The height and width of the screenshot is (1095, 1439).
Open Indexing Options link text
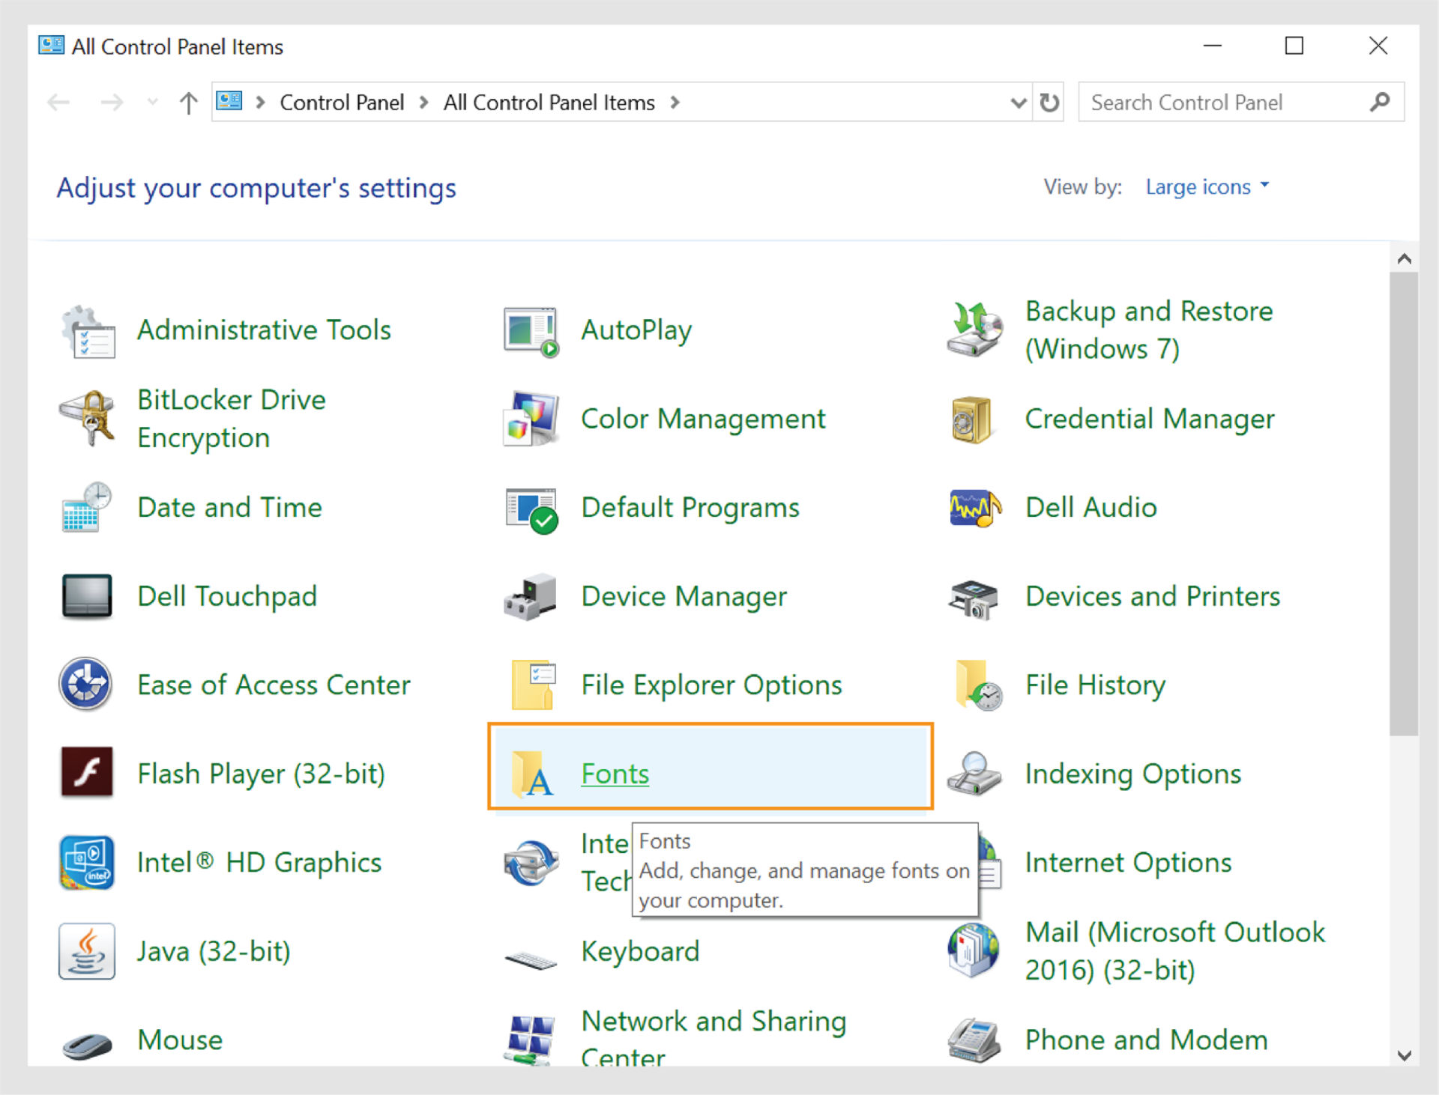1132,774
